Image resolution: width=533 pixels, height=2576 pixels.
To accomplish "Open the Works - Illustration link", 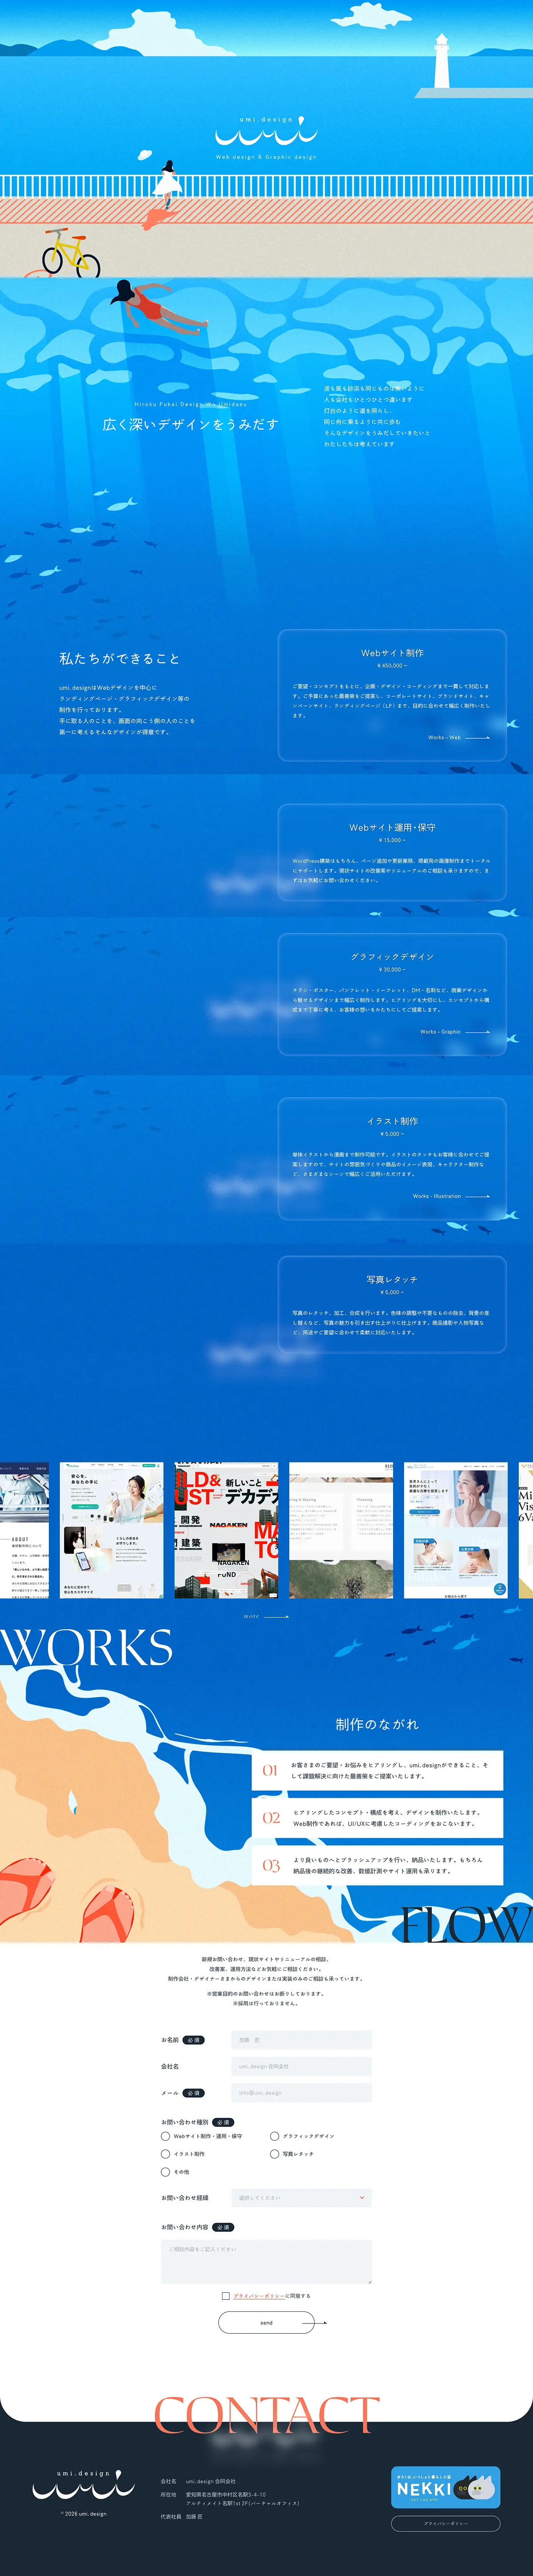I will click(451, 1196).
